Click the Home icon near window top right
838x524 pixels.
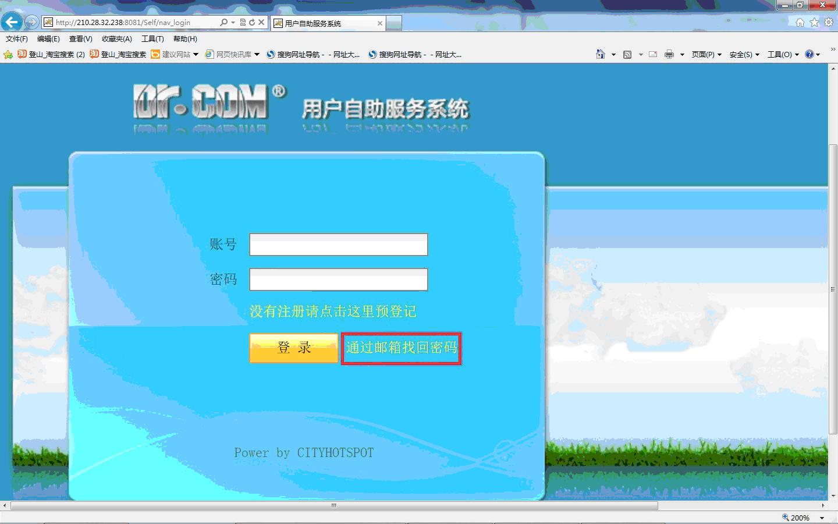[x=800, y=22]
